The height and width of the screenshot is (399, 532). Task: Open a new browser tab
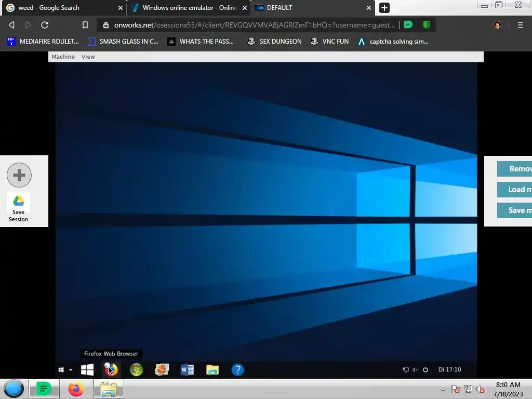384,8
